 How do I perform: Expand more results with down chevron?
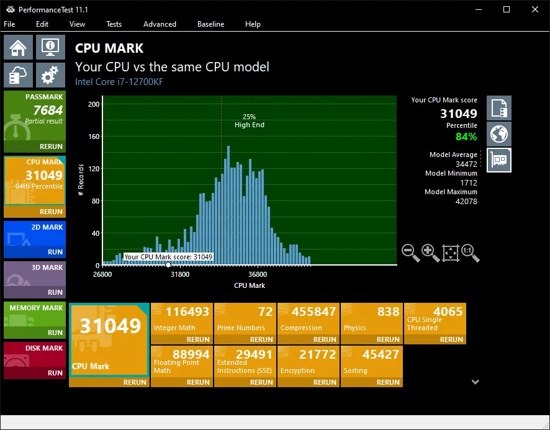tap(476, 382)
